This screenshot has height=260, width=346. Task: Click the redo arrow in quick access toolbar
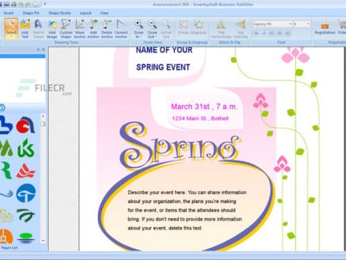pos(28,4)
